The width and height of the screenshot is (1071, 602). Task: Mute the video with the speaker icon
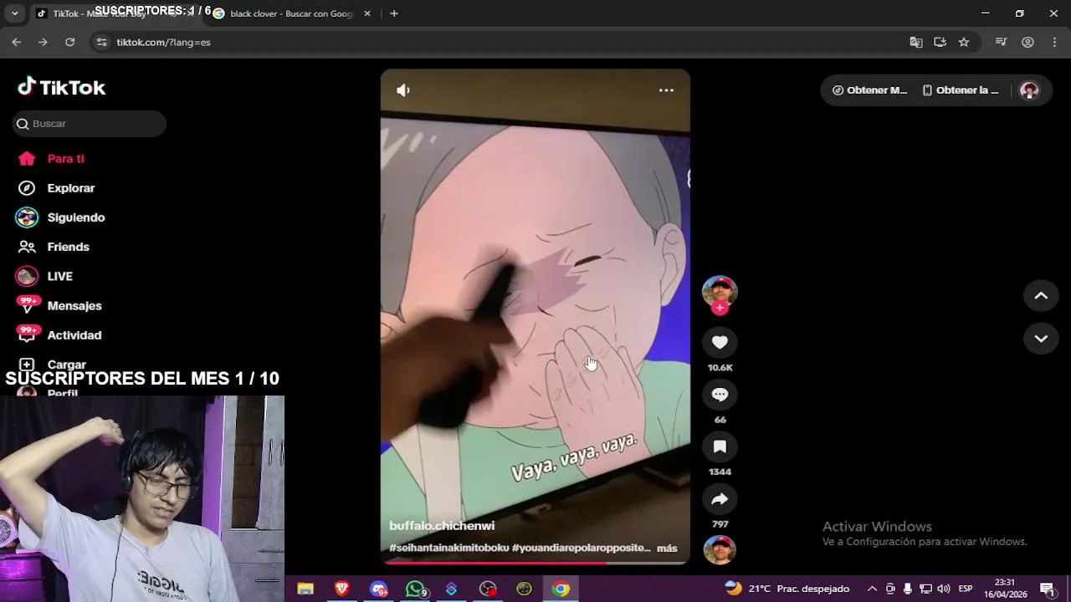pos(403,90)
